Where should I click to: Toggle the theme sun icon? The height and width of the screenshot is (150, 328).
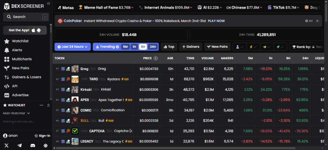pos(45,146)
